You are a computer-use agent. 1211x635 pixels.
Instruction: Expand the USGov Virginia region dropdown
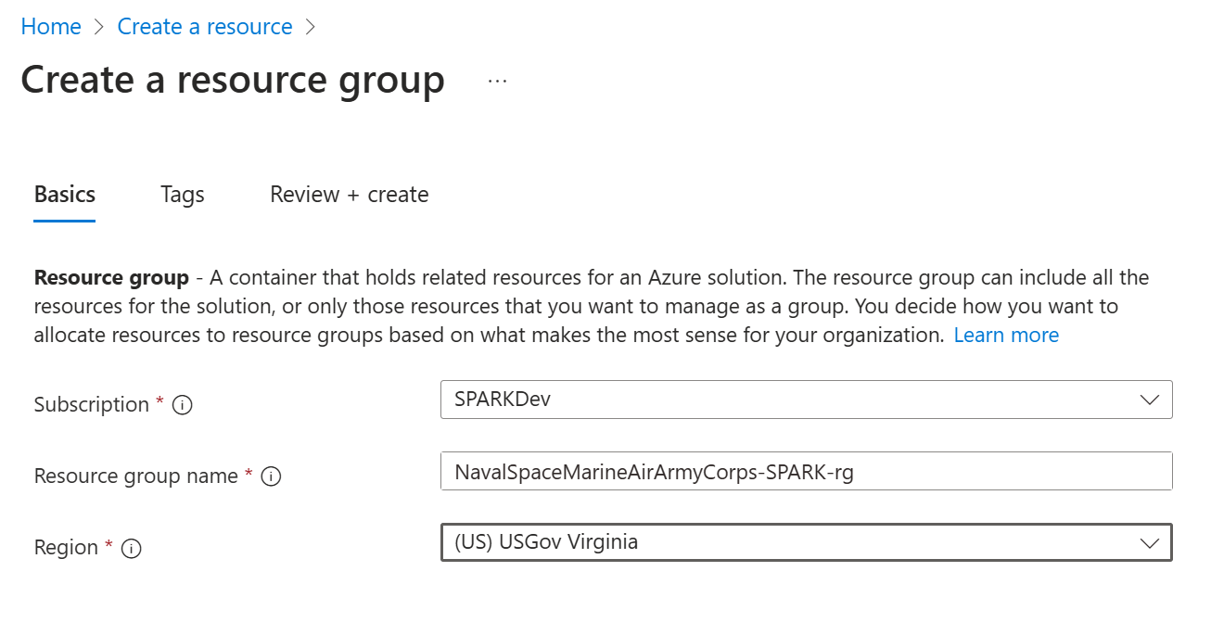tap(788, 543)
